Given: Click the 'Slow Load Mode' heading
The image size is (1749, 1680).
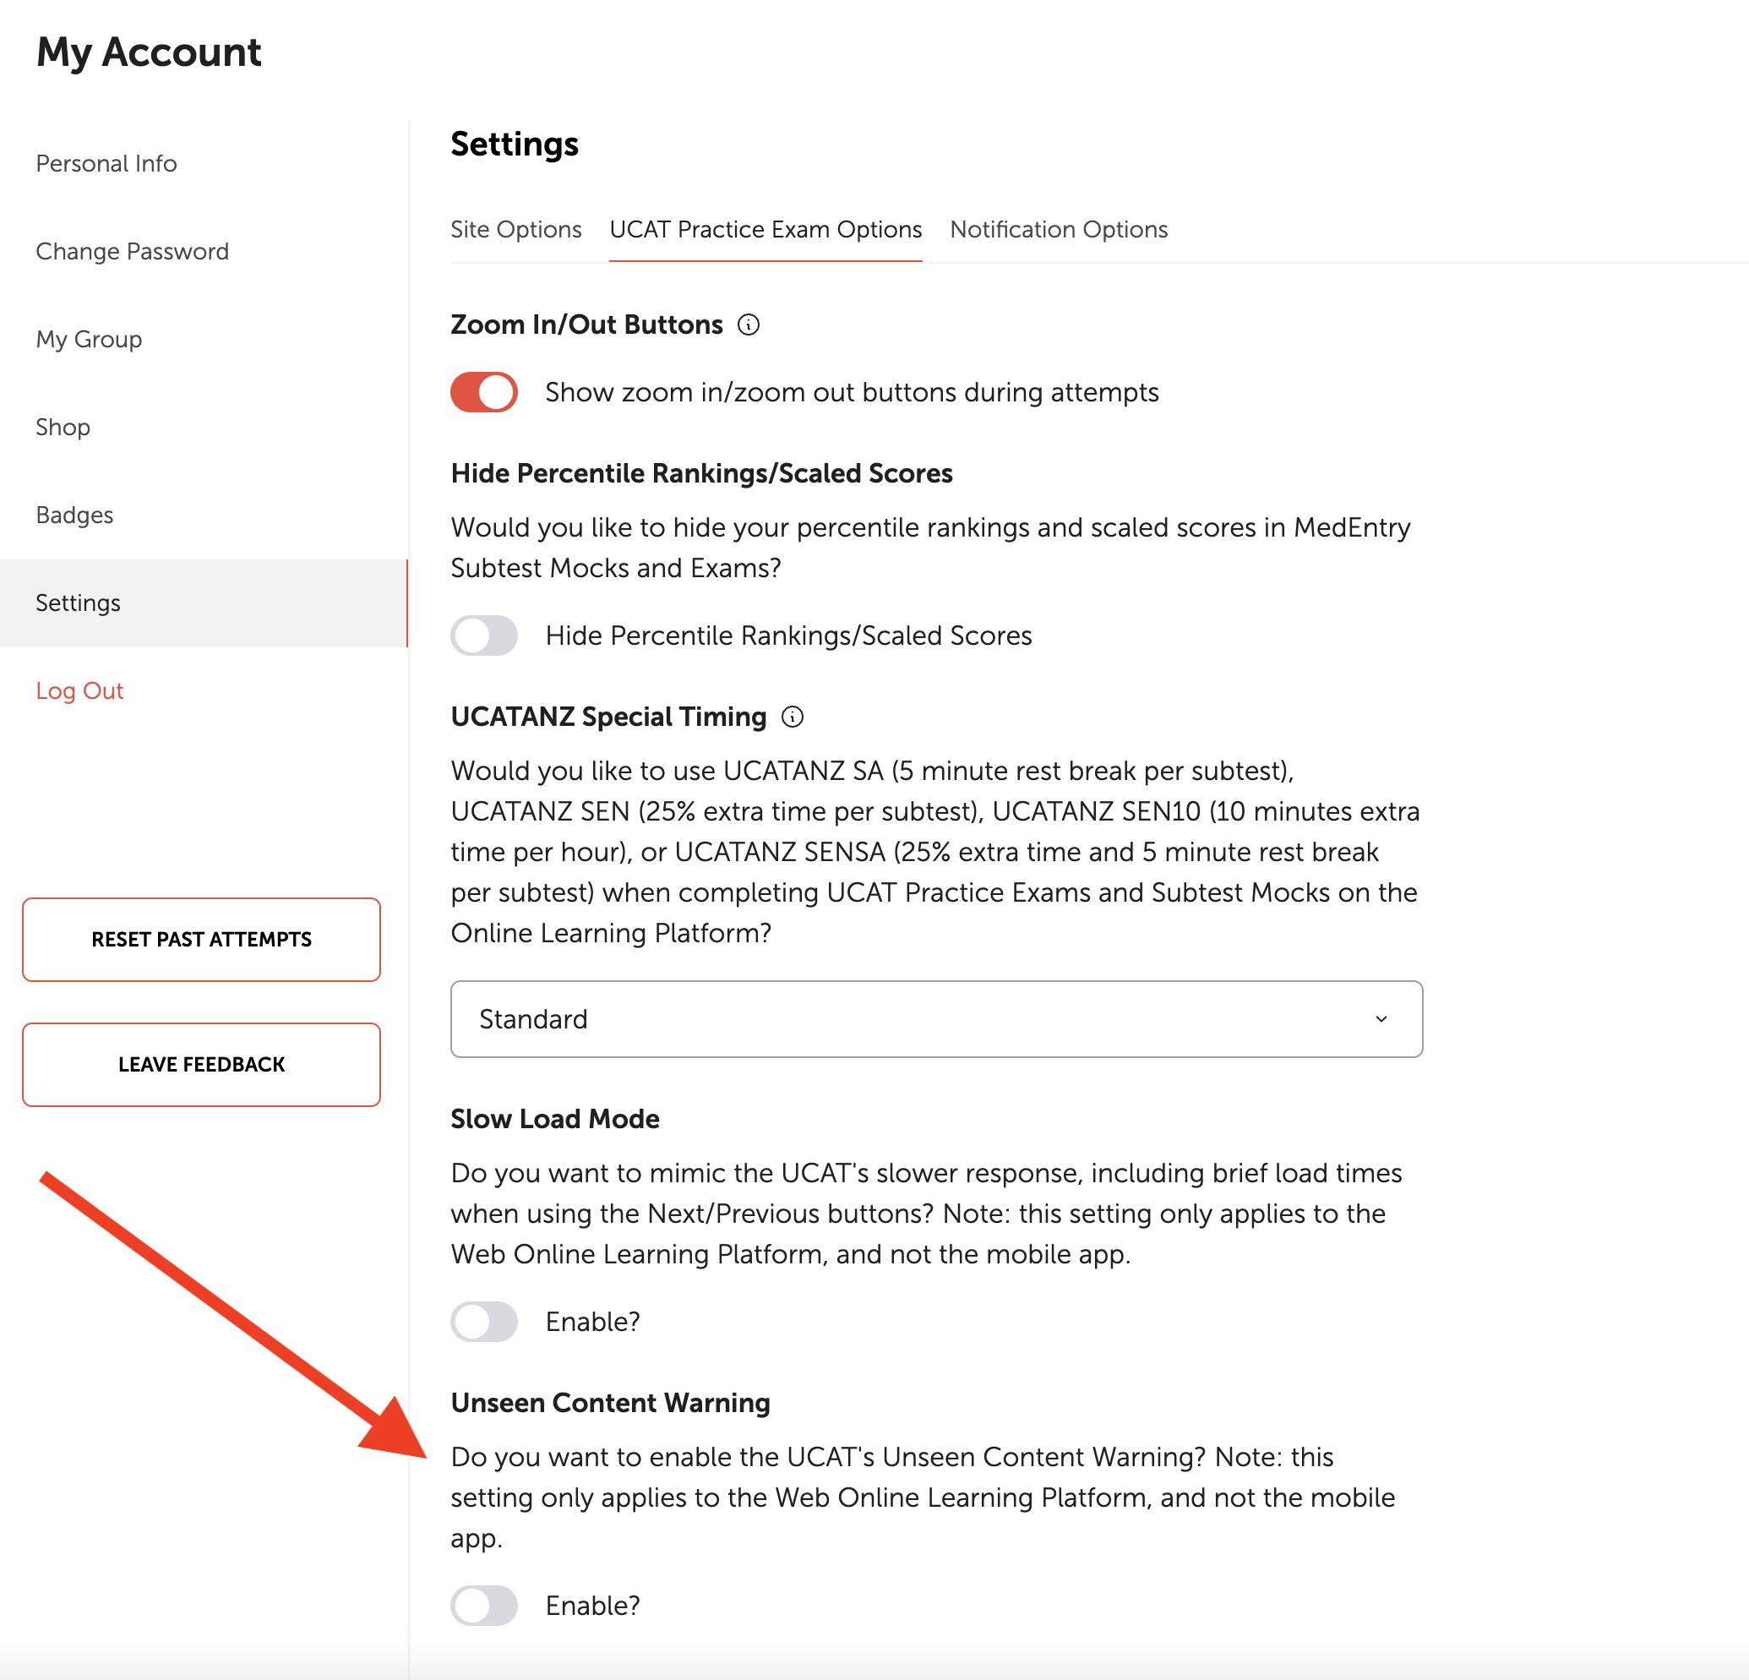Looking at the screenshot, I should coord(555,1119).
